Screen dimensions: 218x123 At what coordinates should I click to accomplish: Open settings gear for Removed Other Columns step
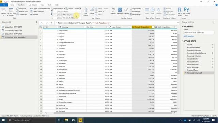coord(213,53)
